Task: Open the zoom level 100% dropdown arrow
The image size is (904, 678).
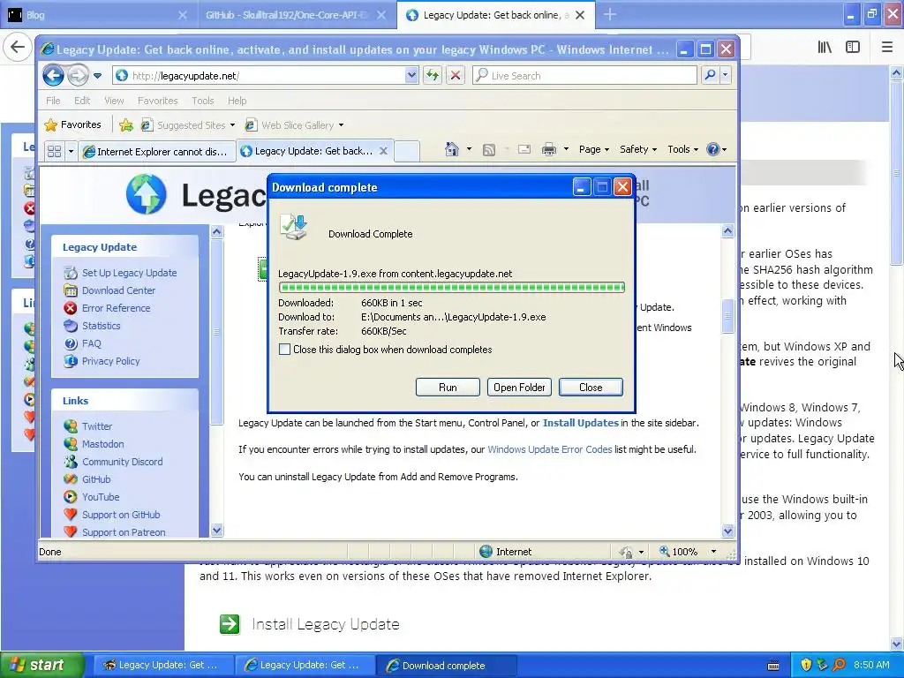Action: 713,552
